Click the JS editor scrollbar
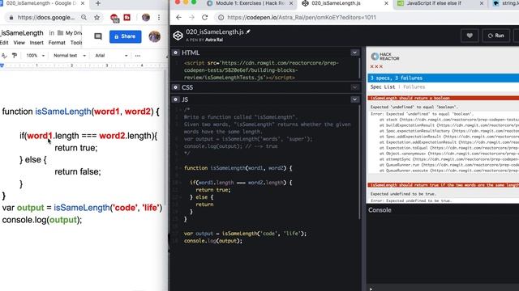Image resolution: width=519 pixels, height=291 pixels. pyautogui.click(x=359, y=162)
